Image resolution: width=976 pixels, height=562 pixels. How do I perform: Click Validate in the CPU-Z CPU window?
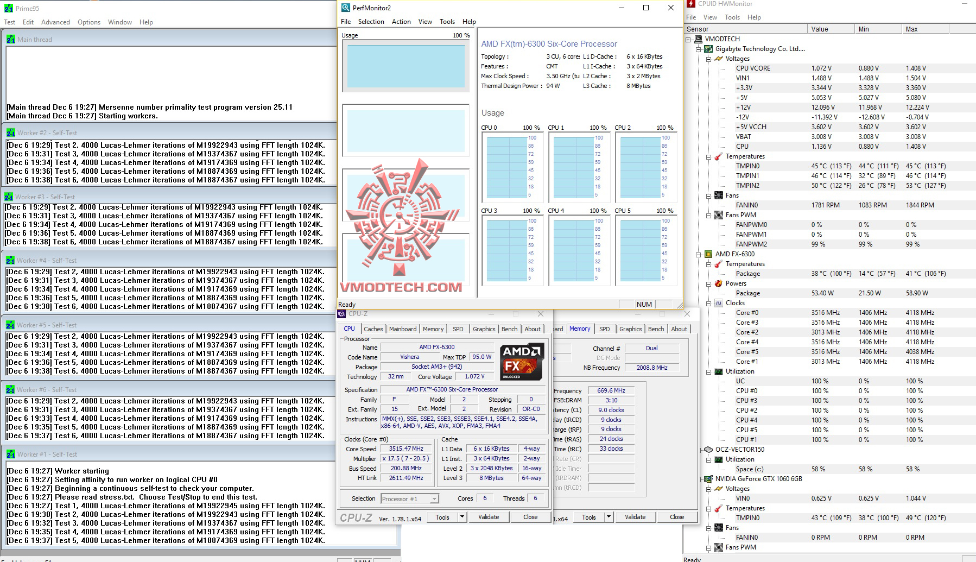click(x=489, y=517)
